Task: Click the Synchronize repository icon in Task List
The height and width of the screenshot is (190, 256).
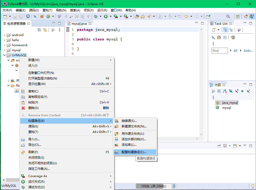Action: pos(232,37)
